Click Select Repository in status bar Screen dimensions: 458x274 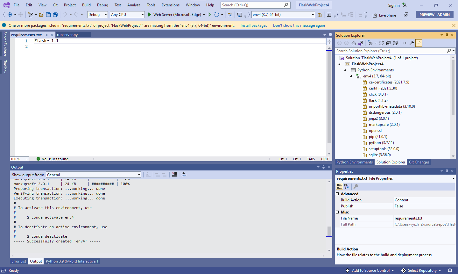pyautogui.click(x=421, y=270)
